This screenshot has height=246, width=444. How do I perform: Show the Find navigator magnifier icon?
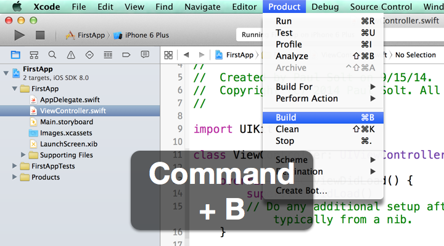coord(52,55)
